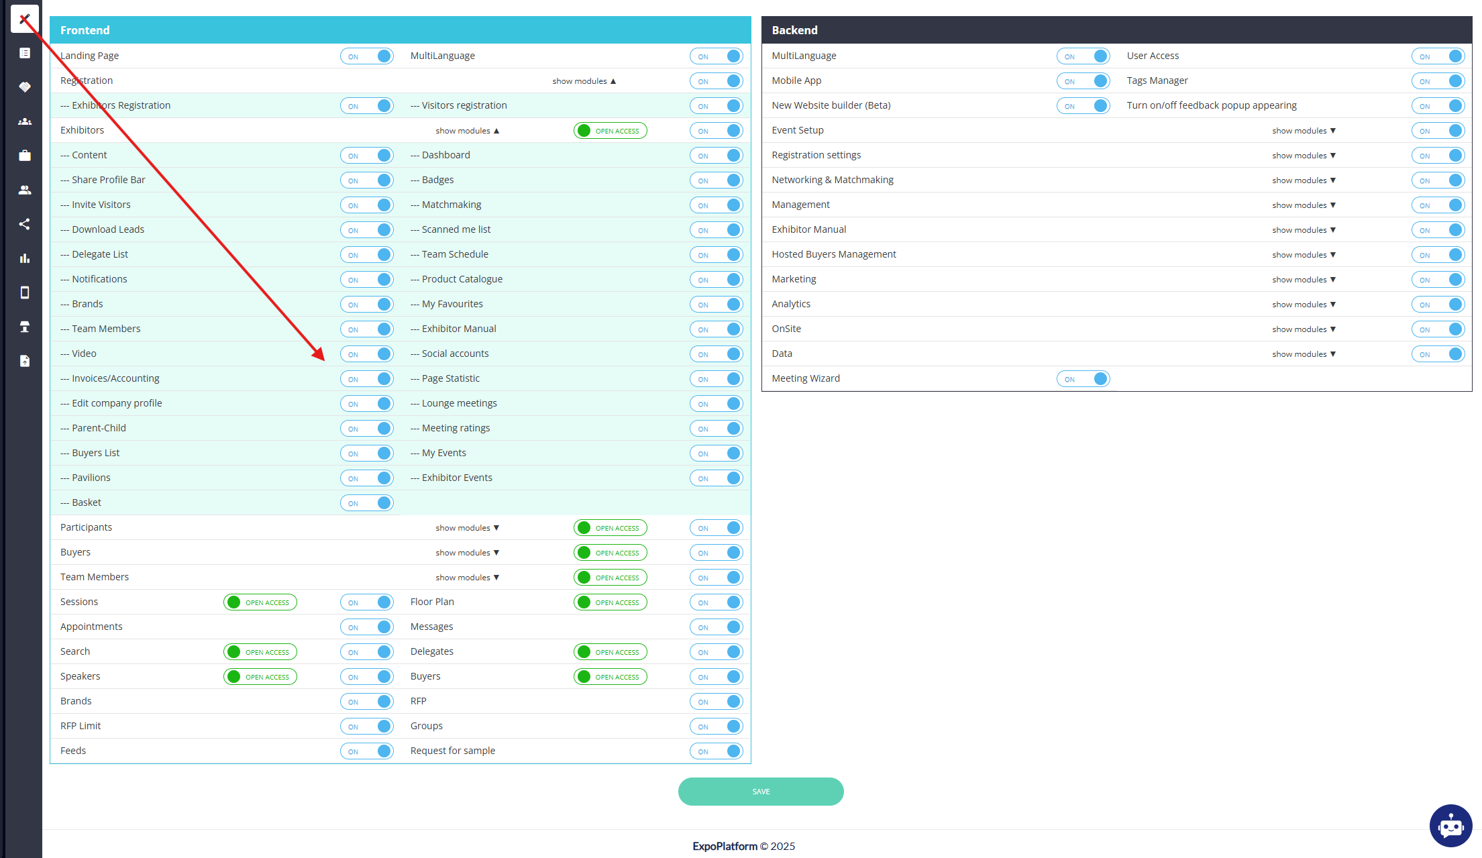Expand OnSite show modules

1304,329
